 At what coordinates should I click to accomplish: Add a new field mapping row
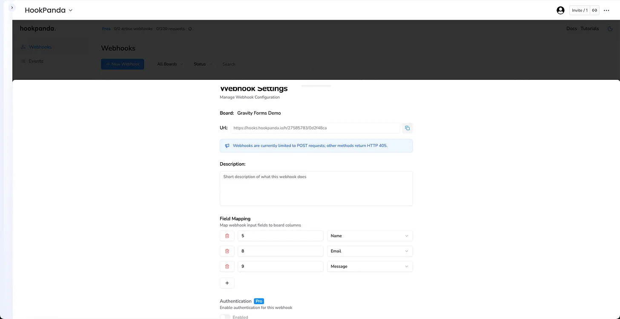[227, 283]
